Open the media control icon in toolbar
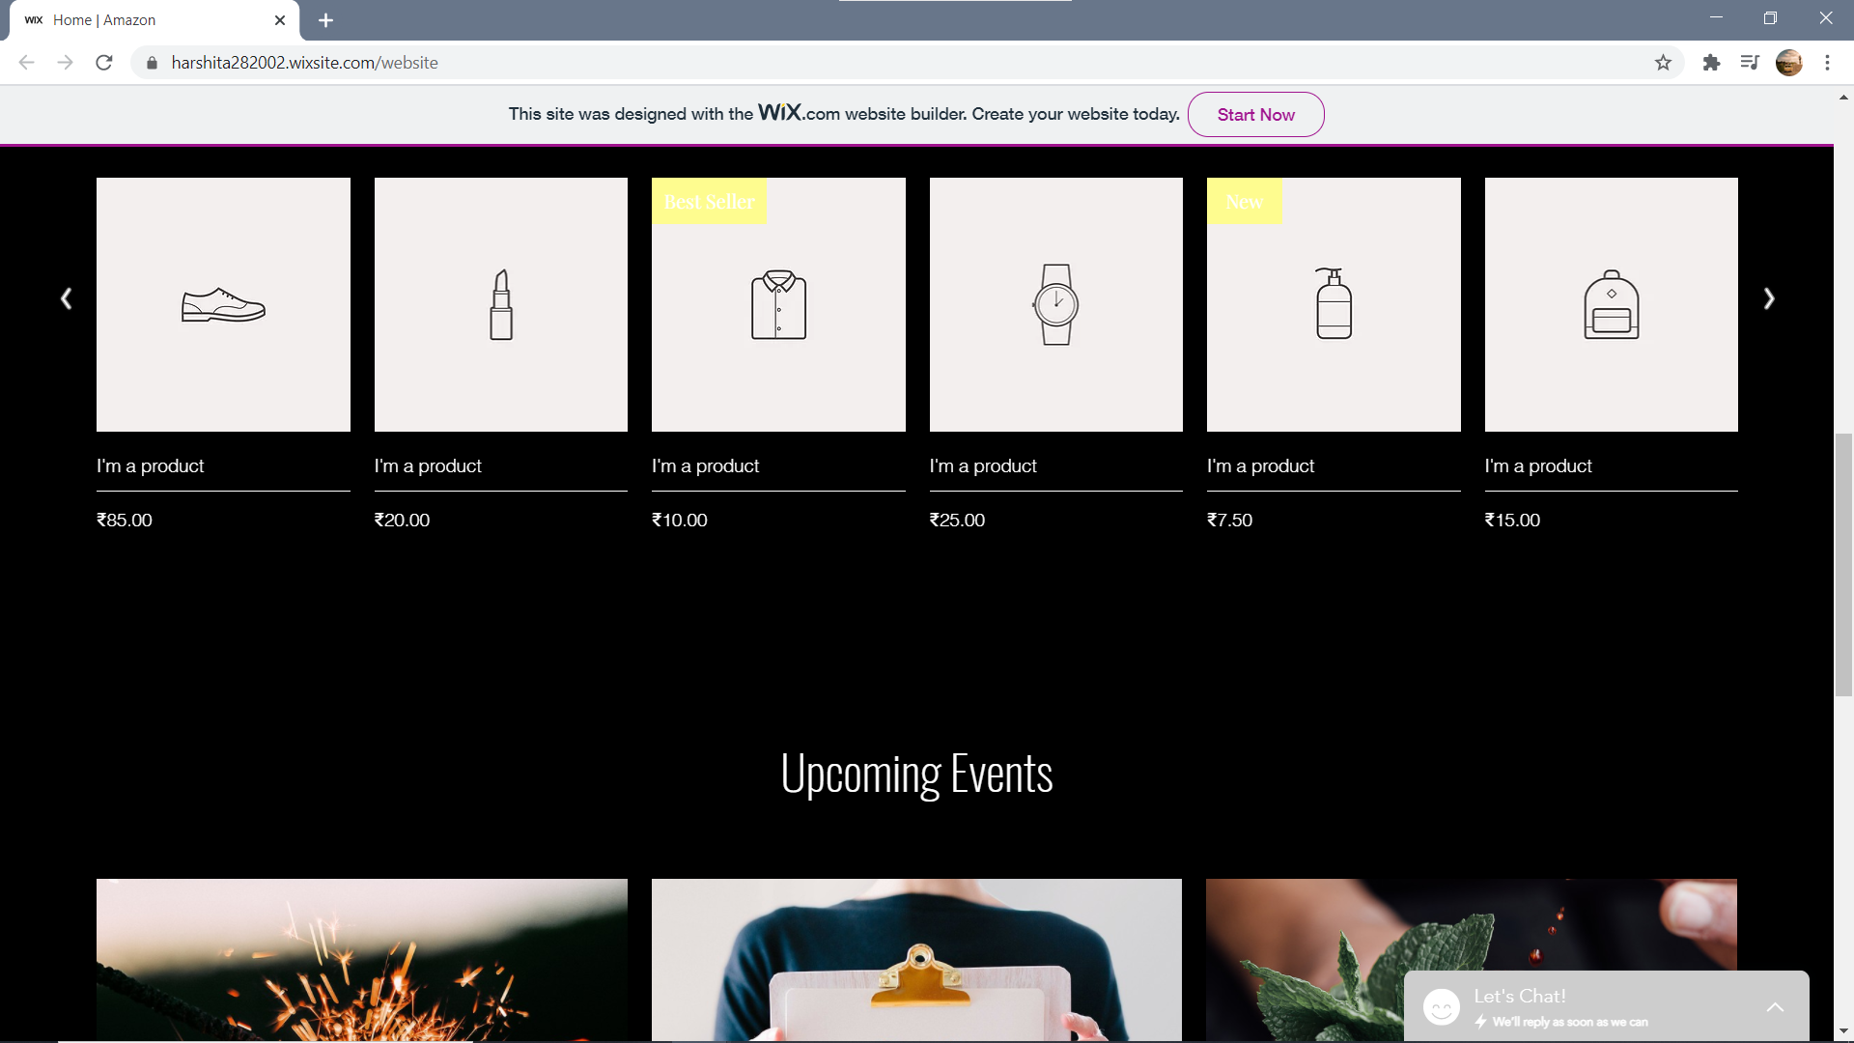Screen dimensions: 1854x1043 pyautogui.click(x=1750, y=63)
